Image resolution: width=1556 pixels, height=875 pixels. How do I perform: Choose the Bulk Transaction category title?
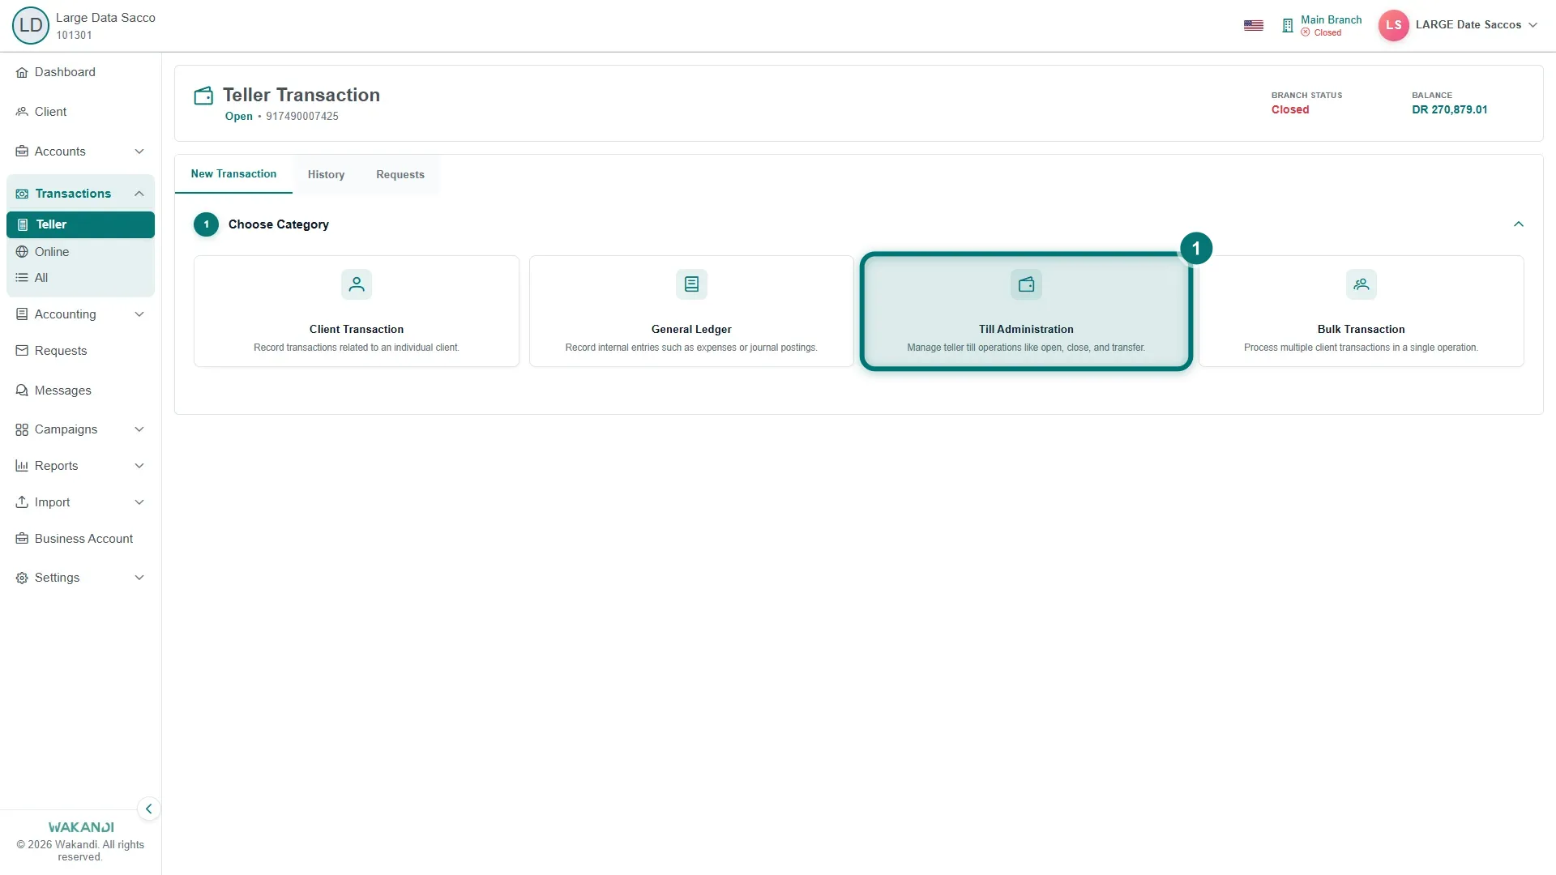coord(1361,329)
